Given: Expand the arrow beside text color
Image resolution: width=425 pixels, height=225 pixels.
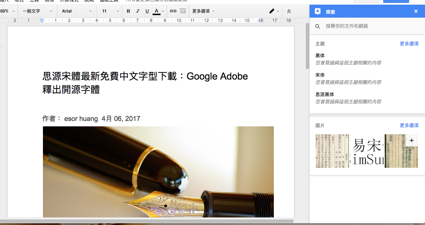Looking at the screenshot, I should [x=163, y=12].
